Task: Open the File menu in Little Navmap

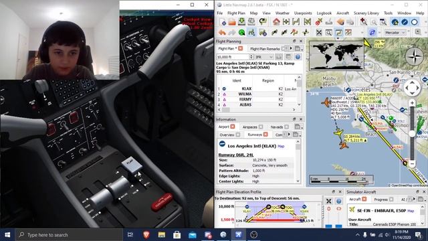Action: click(220, 13)
